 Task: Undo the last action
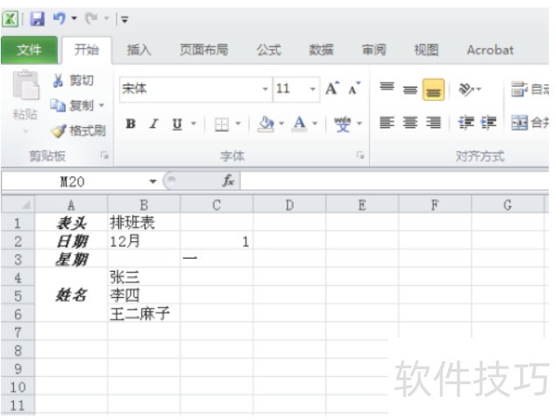(59, 18)
